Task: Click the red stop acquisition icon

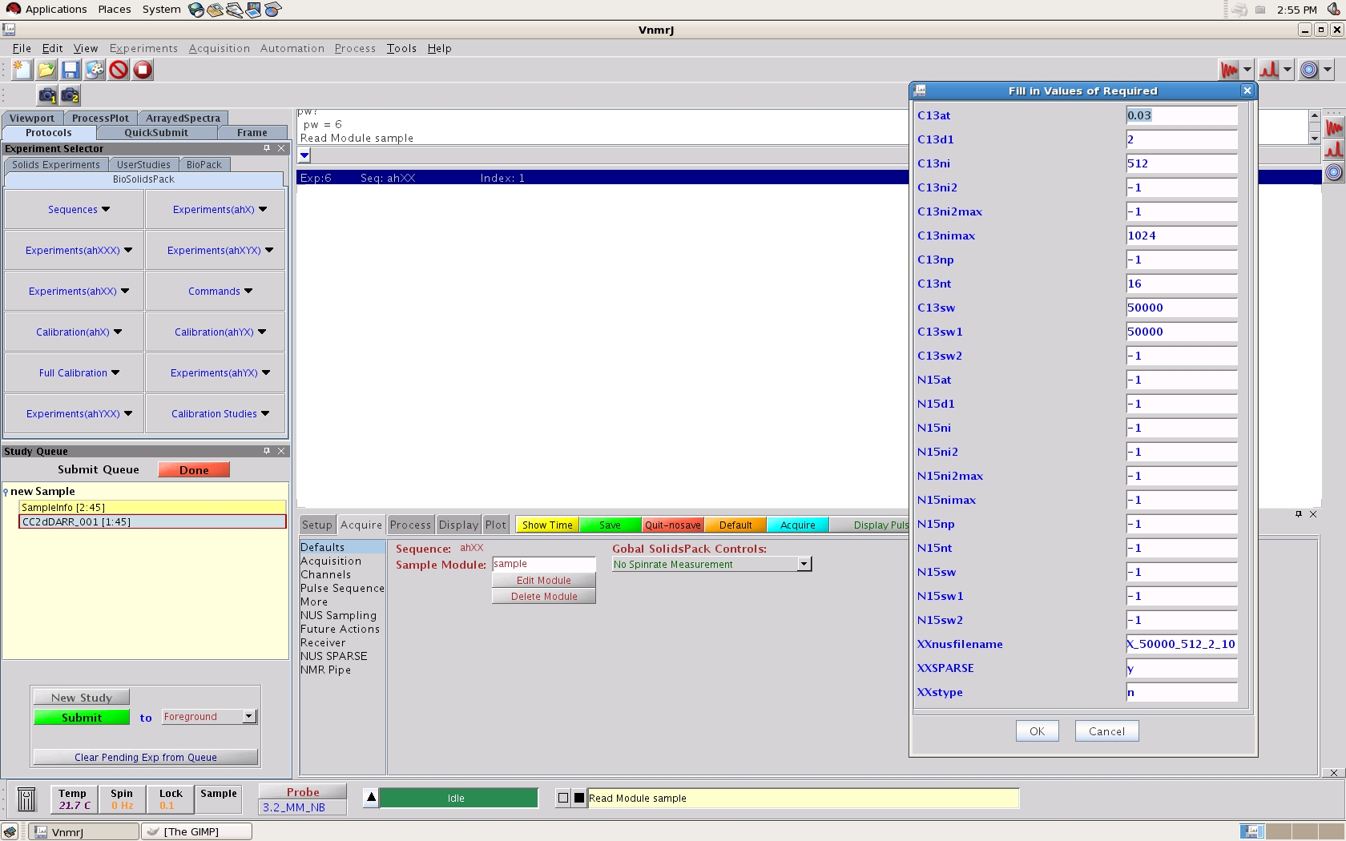Action: pos(143,70)
